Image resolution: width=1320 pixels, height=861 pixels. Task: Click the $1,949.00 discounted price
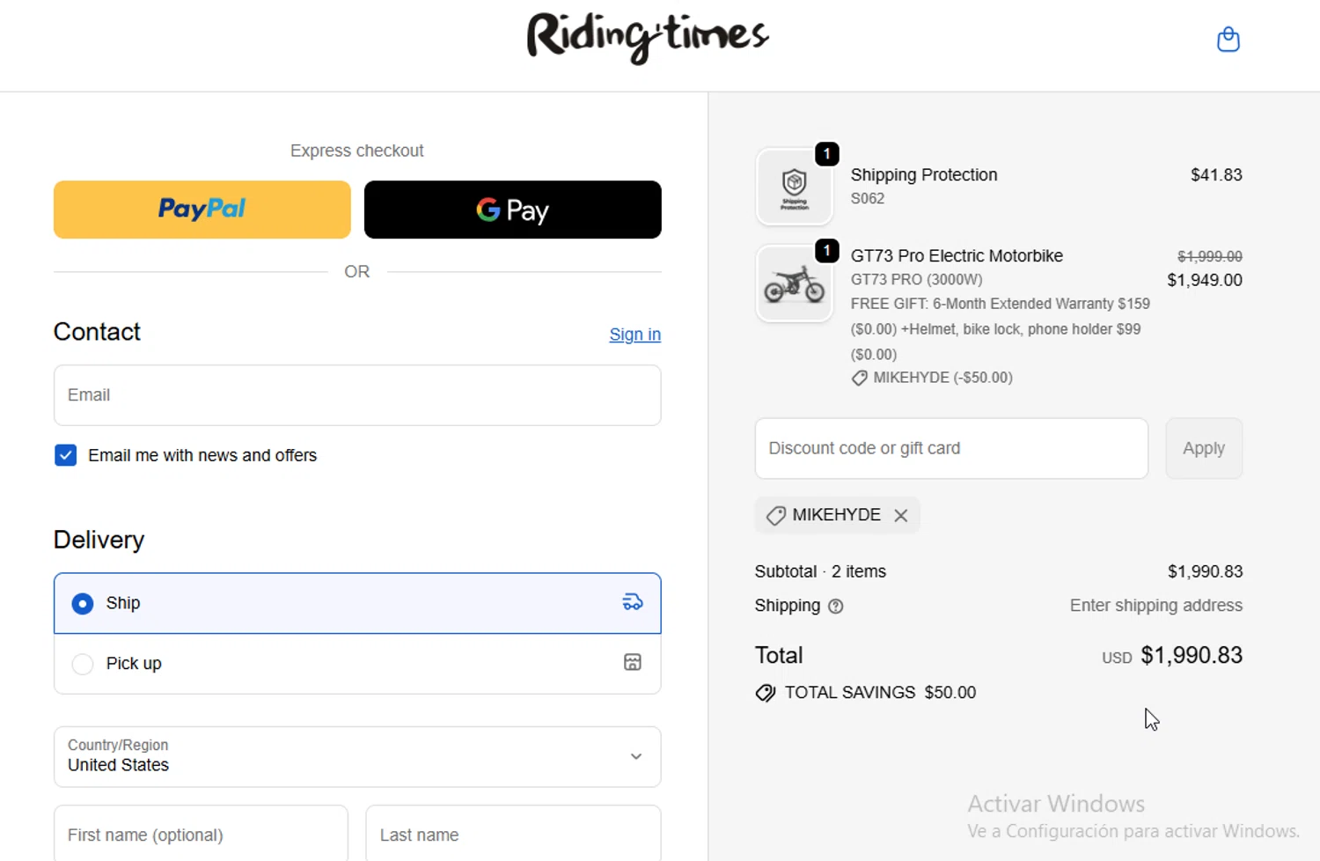pos(1205,280)
